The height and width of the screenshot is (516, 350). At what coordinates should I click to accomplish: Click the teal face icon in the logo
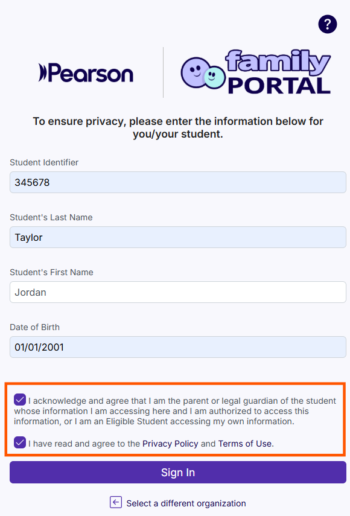click(x=214, y=77)
